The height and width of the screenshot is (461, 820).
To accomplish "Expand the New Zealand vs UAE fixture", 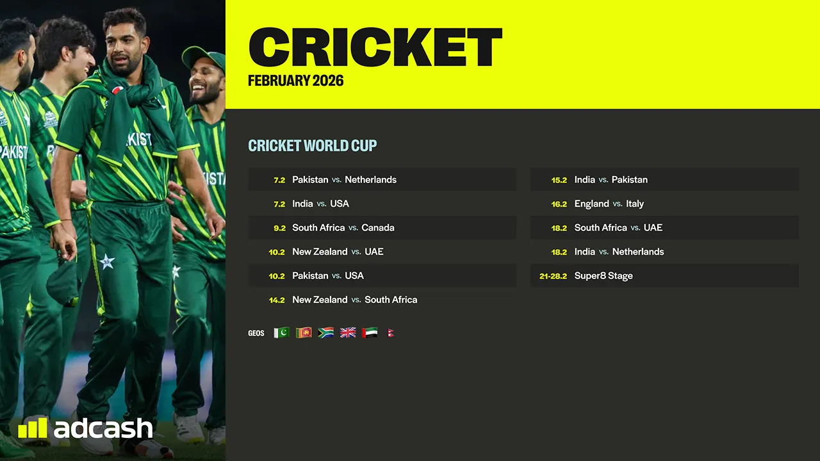I will 382,252.
